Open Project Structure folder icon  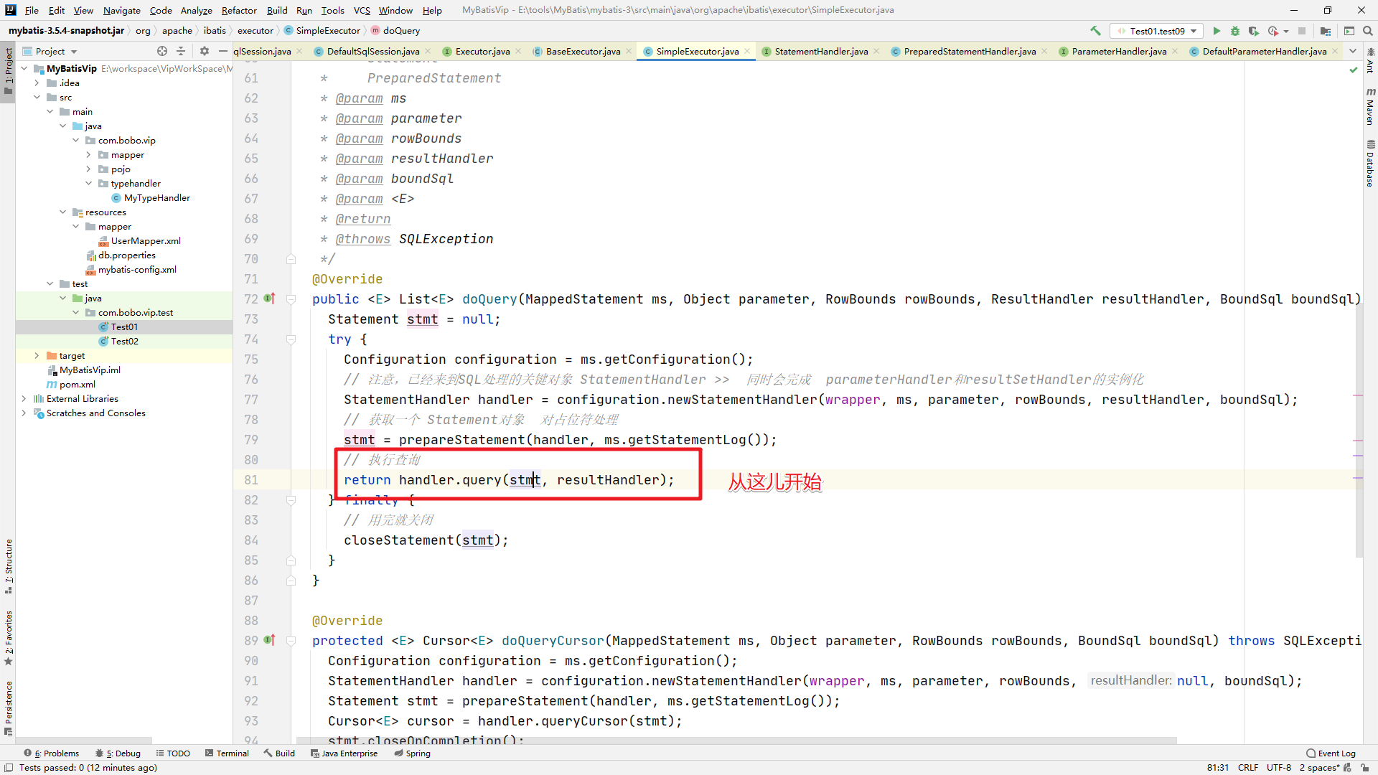1326,31
